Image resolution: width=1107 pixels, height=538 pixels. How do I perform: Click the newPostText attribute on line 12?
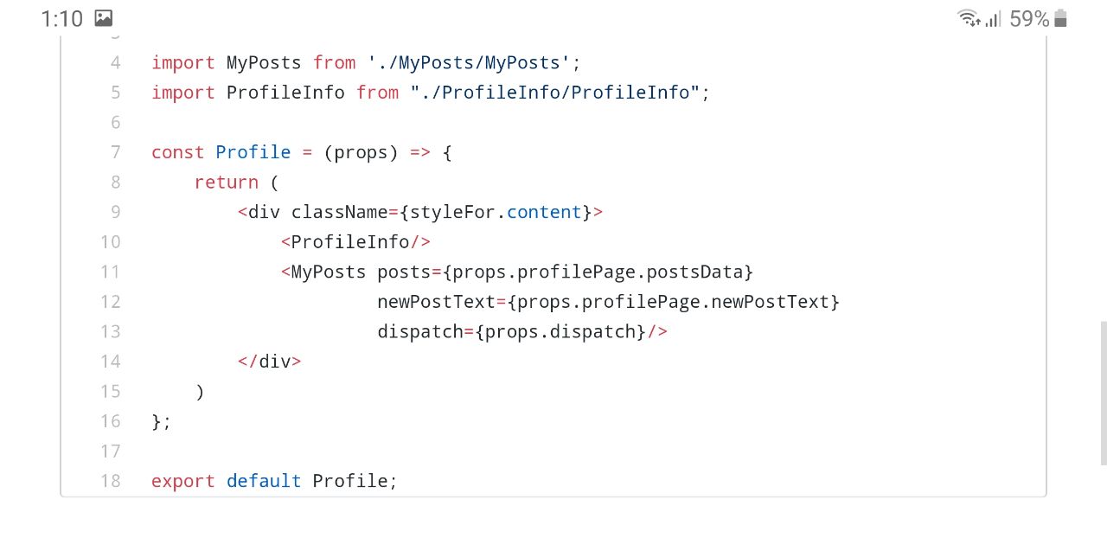click(436, 302)
